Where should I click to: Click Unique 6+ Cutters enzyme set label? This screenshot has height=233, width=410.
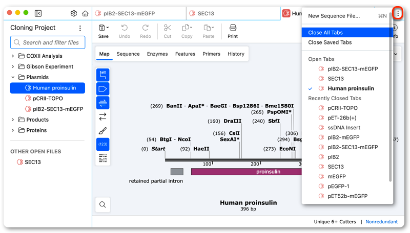[335, 222]
